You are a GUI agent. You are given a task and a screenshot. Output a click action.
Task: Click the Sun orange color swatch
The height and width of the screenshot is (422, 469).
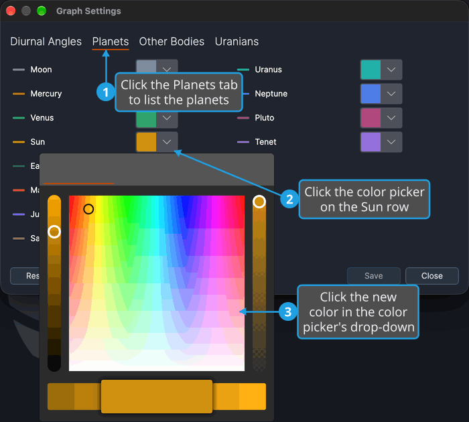pyautogui.click(x=146, y=142)
